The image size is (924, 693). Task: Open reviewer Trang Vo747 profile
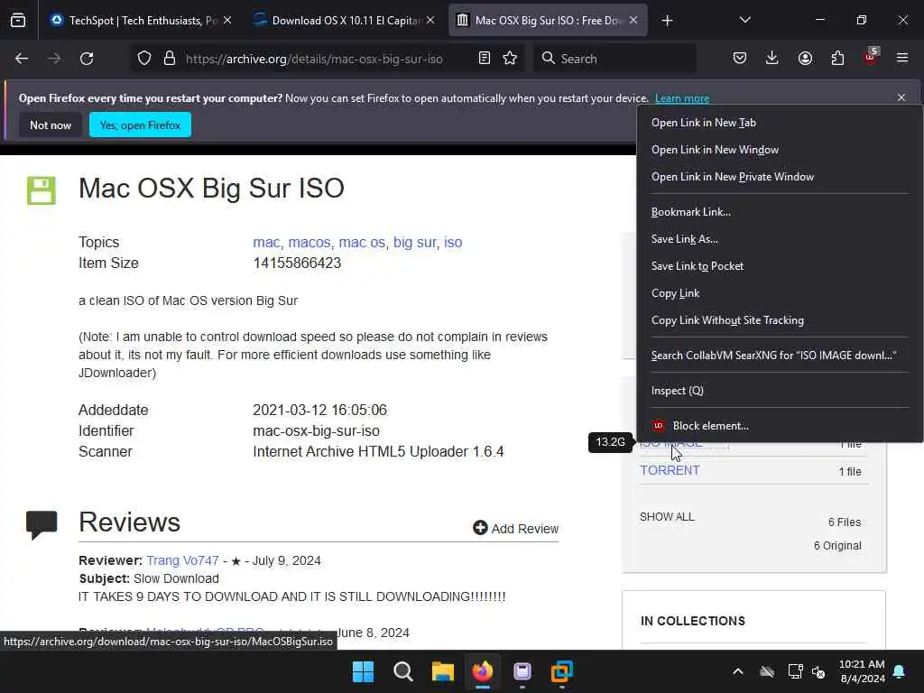[x=182, y=560]
